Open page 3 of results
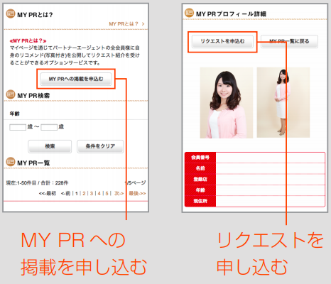The height and width of the screenshot is (284, 331). pyautogui.click(x=92, y=194)
